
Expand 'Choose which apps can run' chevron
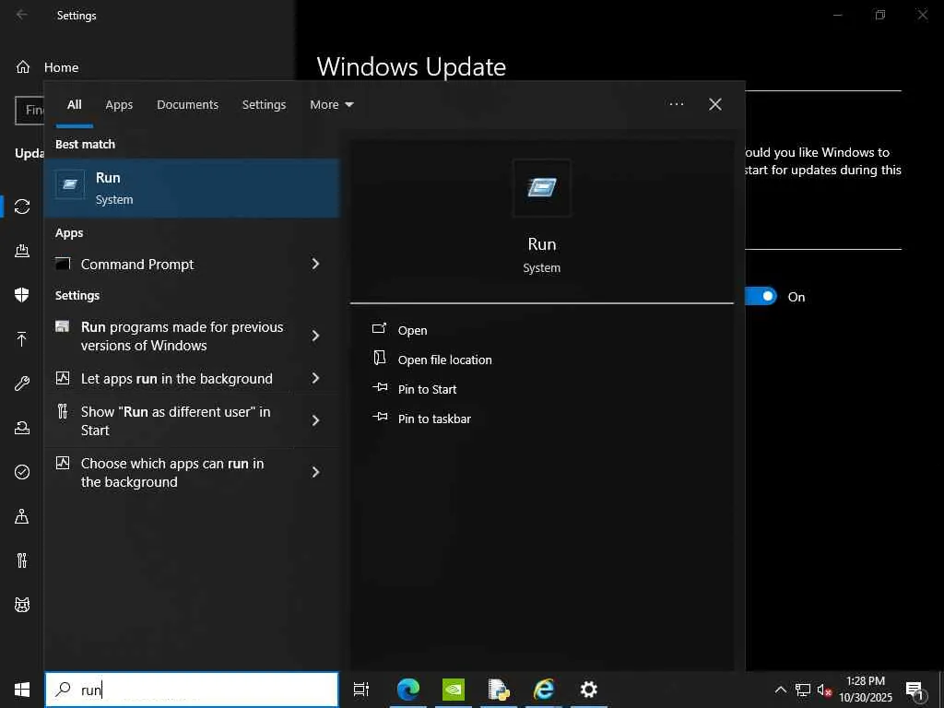(315, 472)
